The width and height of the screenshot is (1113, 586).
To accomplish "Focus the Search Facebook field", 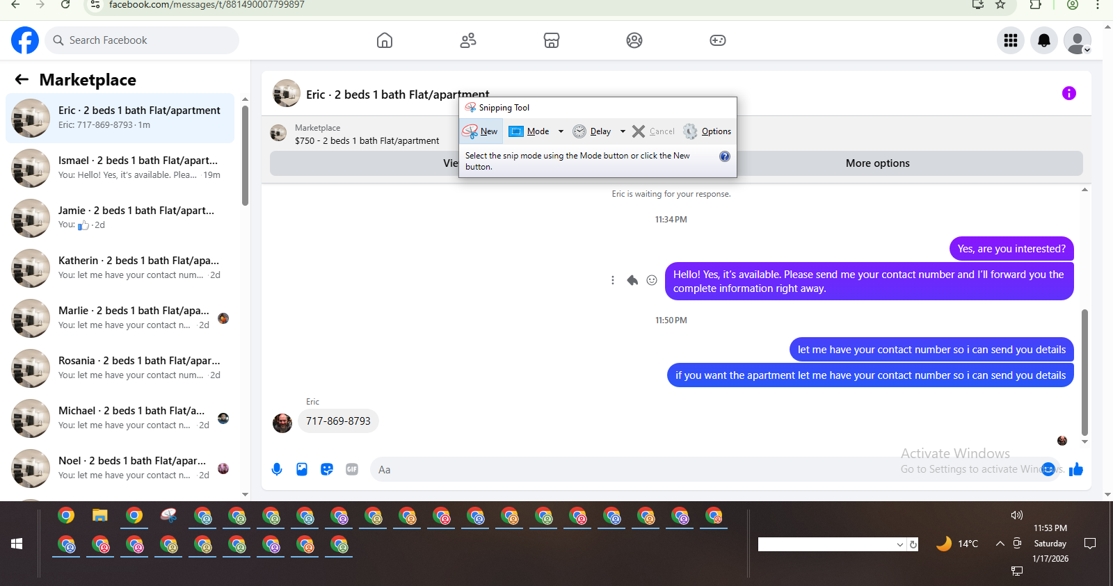I will (142, 40).
